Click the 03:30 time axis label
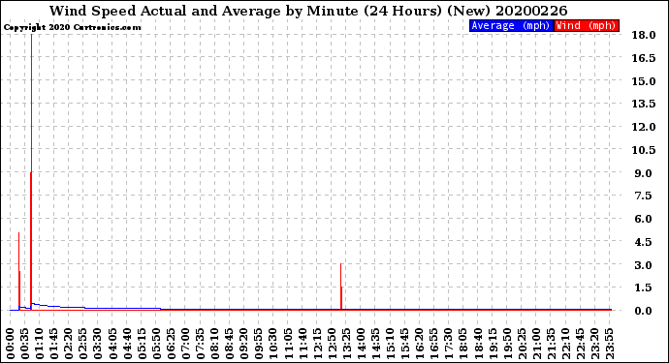This screenshot has height=363, width=669. (98, 344)
